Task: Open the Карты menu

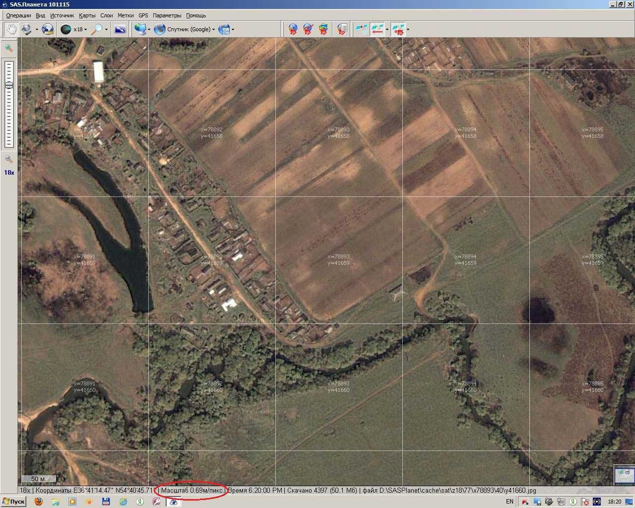Action: (x=87, y=15)
